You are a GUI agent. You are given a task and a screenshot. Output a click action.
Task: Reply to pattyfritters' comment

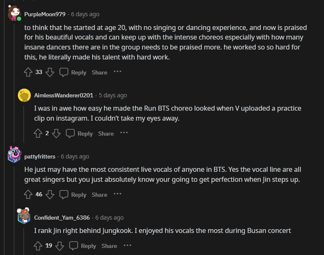click(73, 195)
